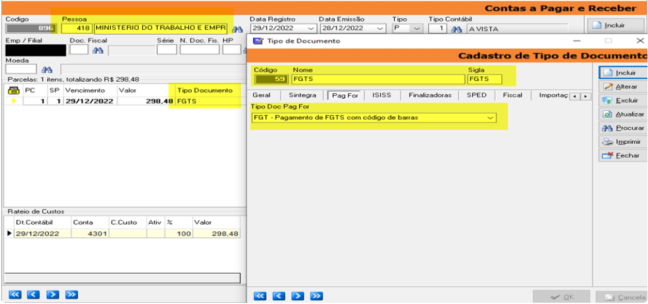Viewport: 648px width, 304px height.
Task: Open Fiscal tab
Action: coord(513,95)
